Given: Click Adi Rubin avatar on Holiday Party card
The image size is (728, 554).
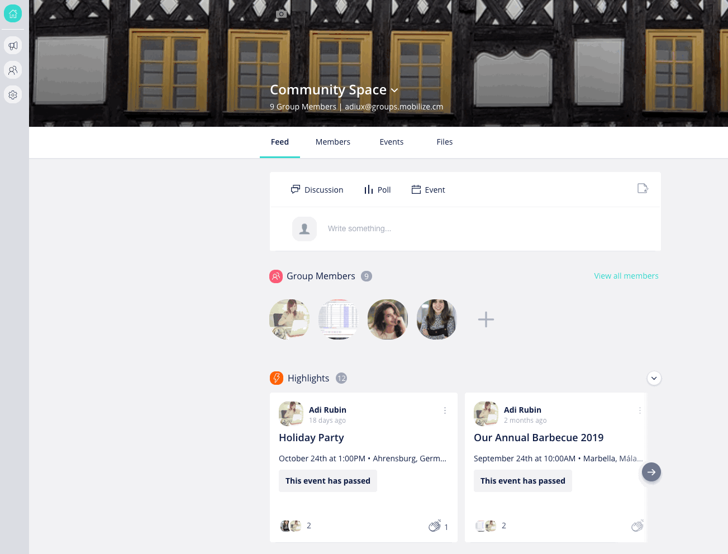Looking at the screenshot, I should [291, 414].
